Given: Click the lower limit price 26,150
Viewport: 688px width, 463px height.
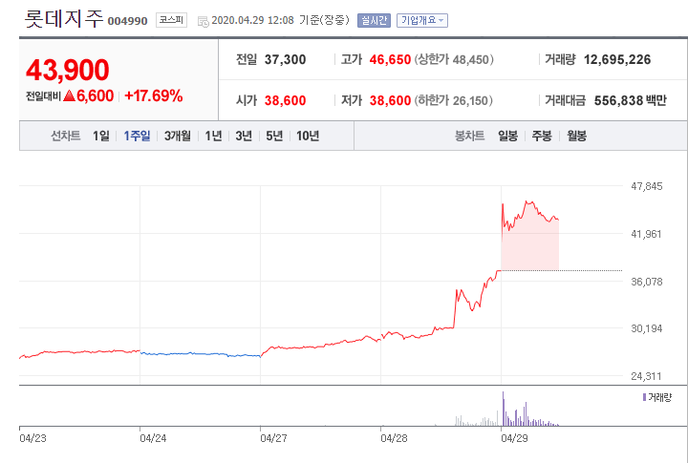Looking at the screenshot, I should click(x=470, y=101).
